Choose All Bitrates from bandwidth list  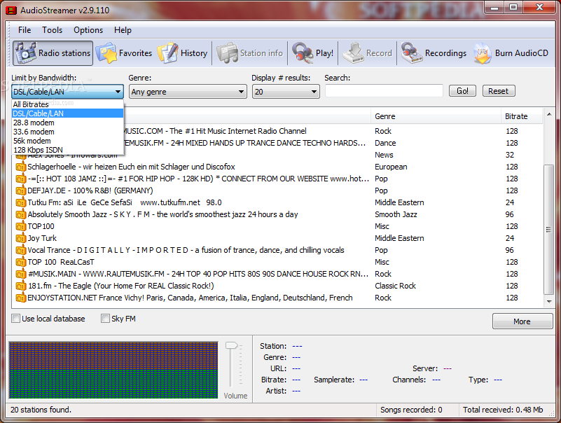(x=68, y=104)
